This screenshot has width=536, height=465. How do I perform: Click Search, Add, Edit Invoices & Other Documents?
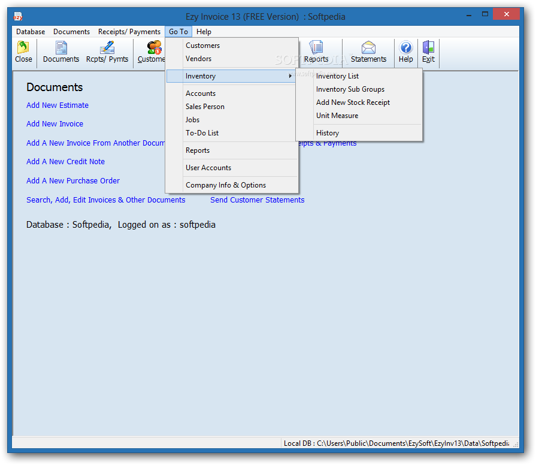click(x=106, y=200)
